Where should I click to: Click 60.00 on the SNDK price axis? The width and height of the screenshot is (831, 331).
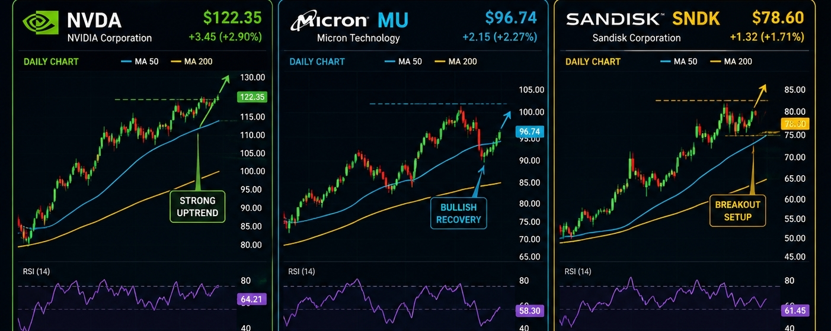pos(794,200)
